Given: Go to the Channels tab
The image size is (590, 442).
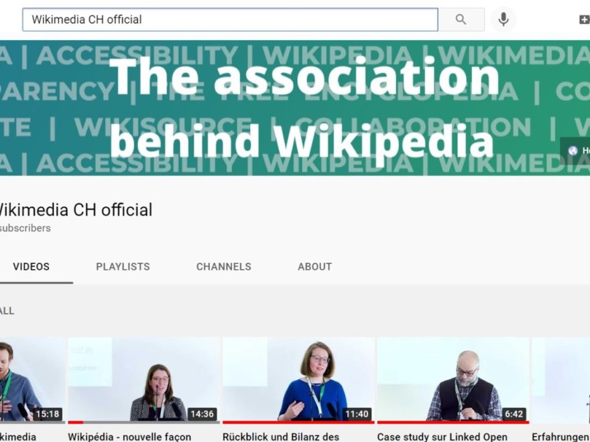Looking at the screenshot, I should [x=223, y=267].
